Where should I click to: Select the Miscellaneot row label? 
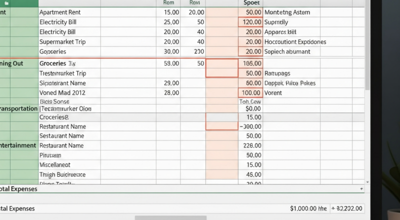54,164
